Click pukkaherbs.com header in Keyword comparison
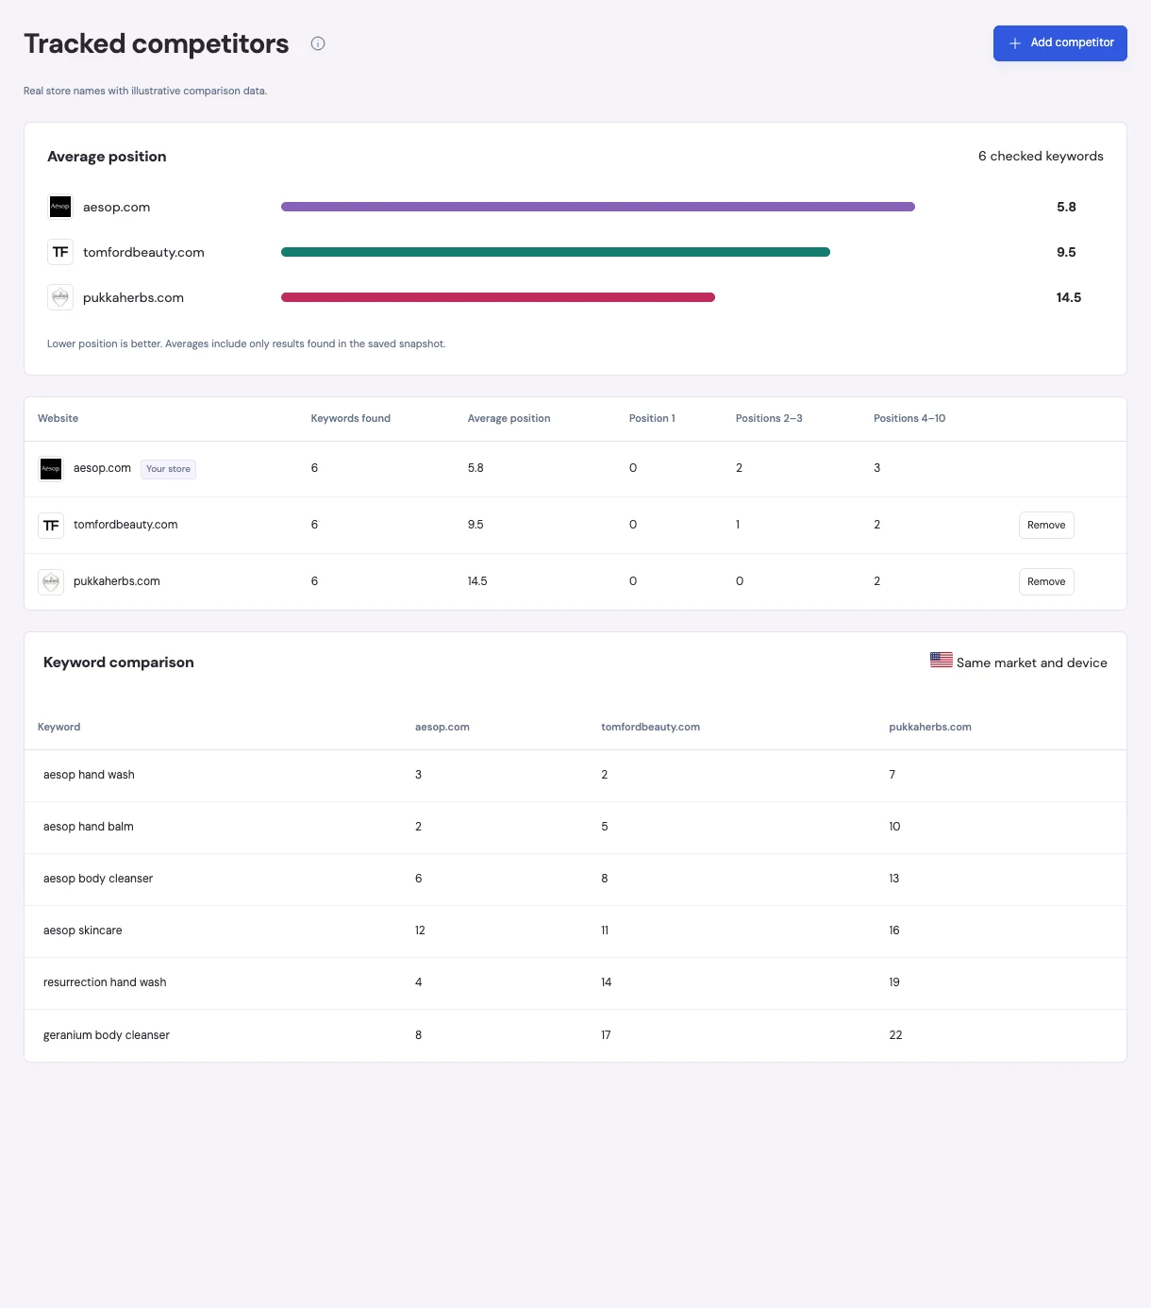1151x1308 pixels. click(x=930, y=727)
